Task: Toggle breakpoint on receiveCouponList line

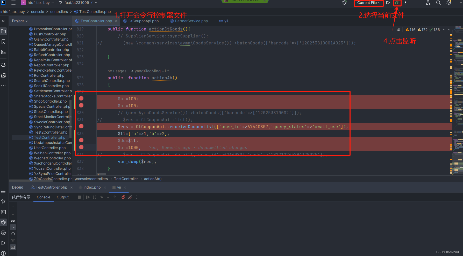Action: click(x=81, y=126)
